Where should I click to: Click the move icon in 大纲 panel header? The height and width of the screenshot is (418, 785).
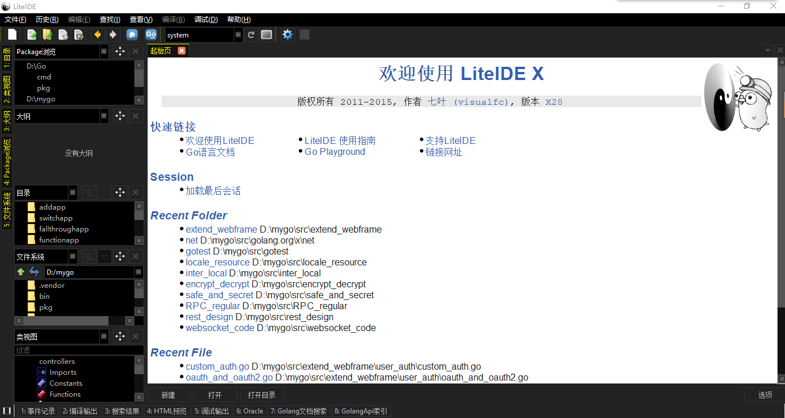tap(119, 116)
